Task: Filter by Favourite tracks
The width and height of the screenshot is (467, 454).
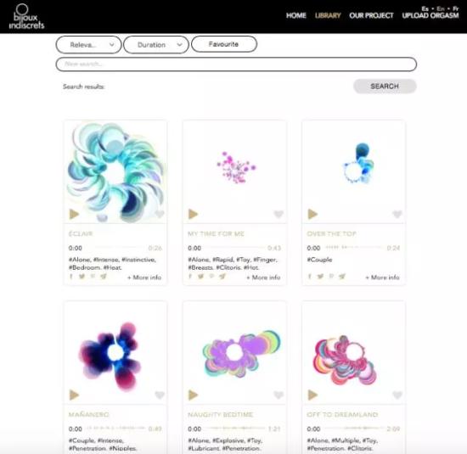Action: 224,44
